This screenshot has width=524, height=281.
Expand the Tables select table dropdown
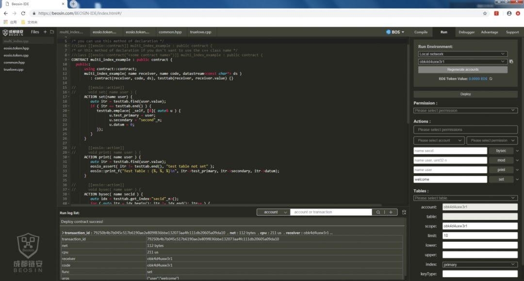click(x=465, y=198)
